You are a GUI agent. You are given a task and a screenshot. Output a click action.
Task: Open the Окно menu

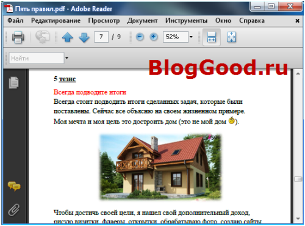[223, 21]
